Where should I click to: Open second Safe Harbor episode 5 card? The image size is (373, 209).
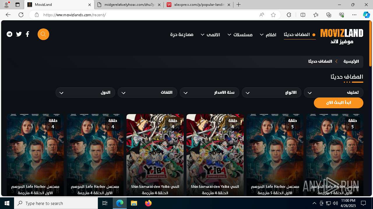(275, 155)
